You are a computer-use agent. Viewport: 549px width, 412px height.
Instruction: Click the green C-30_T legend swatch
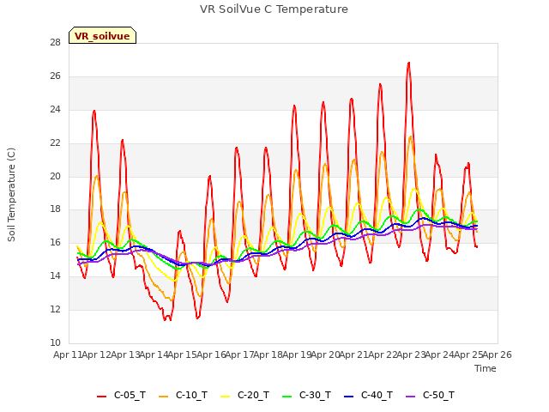click(287, 397)
